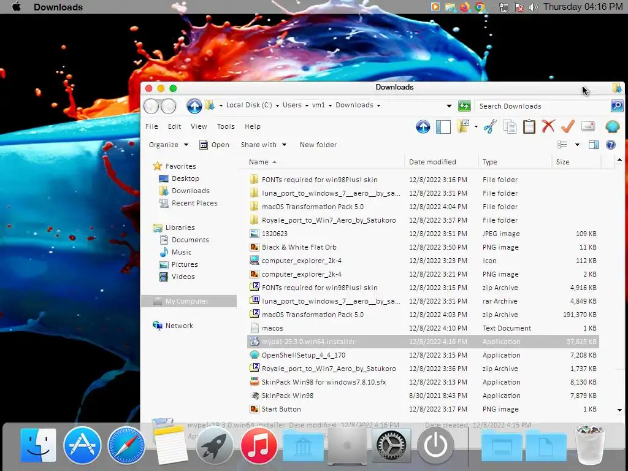Screen dimensions: 628x471
Task: Open the view options dropdown arrow
Action: click(x=577, y=145)
